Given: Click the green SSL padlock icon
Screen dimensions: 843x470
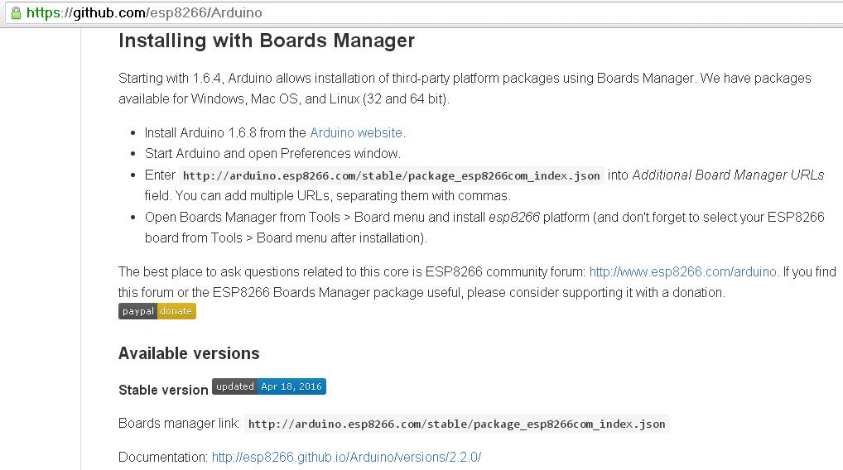Looking at the screenshot, I should (x=15, y=13).
